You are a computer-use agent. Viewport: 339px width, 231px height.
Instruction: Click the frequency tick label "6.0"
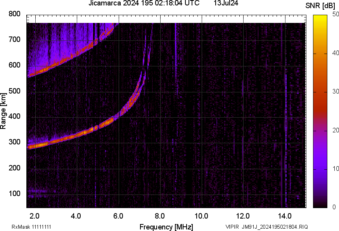[118, 216]
